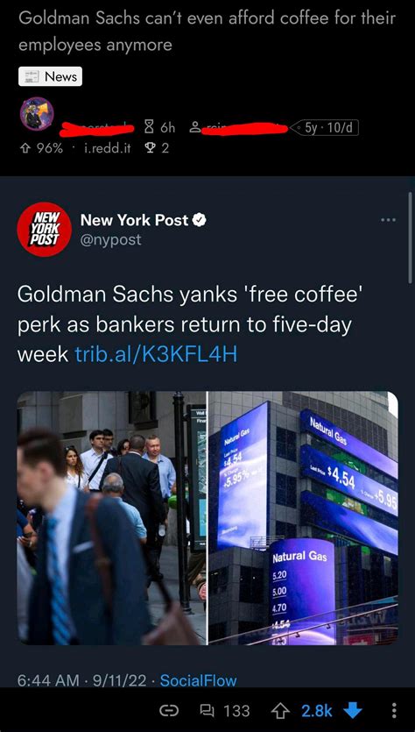Open the i.redd.it source link
The height and width of the screenshot is (732, 415).
coord(107,148)
